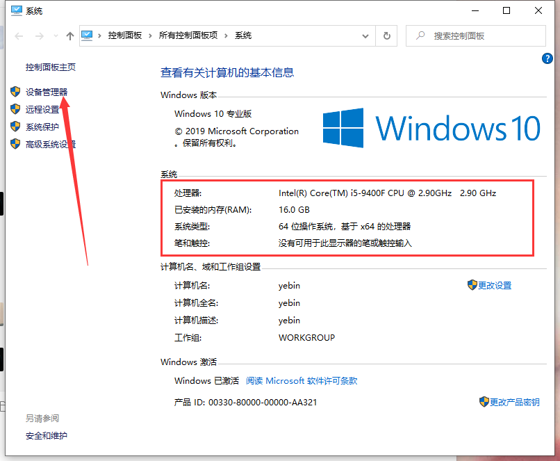Click the search magnifier icon

click(x=421, y=35)
